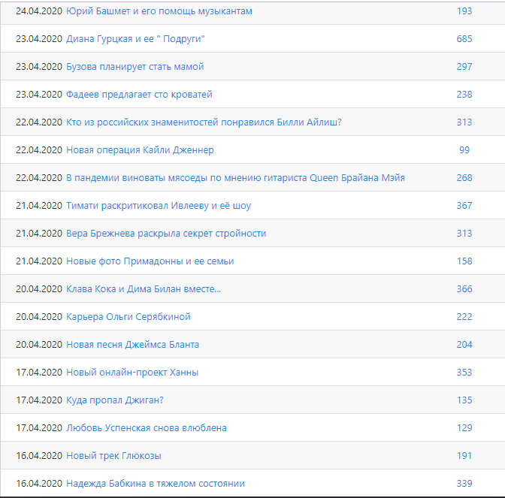Click count 238 in Фадеев row
Image resolution: width=505 pixels, height=498 pixels.
(x=464, y=95)
